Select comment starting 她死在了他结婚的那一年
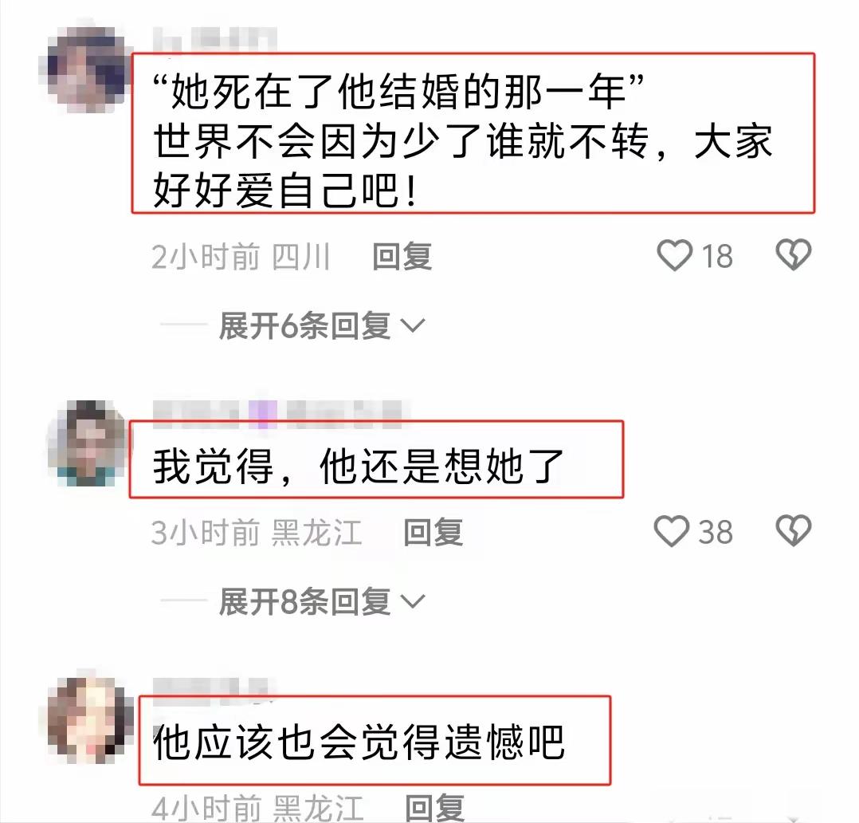This screenshot has height=823, width=859. click(x=463, y=140)
